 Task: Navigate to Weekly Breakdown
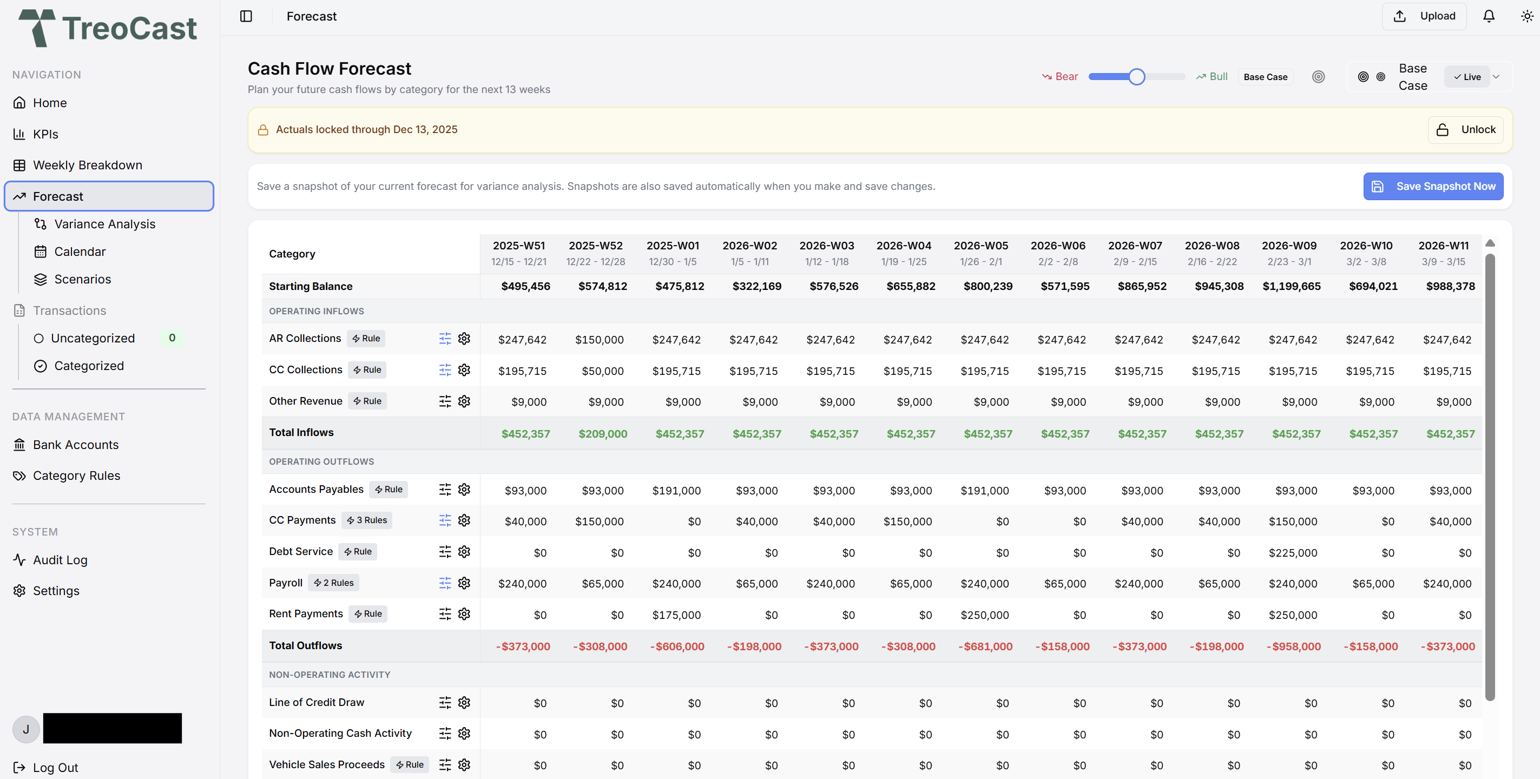pyautogui.click(x=87, y=165)
